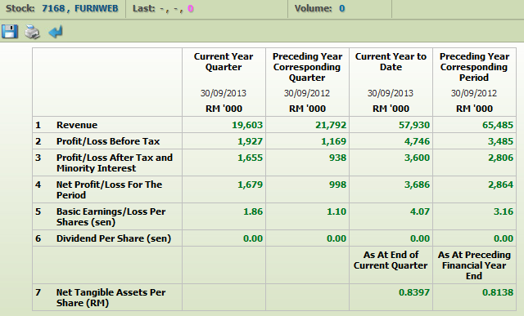The image size is (524, 316).
Task: Click the pre-tax profit value 1,169
Action: point(333,141)
